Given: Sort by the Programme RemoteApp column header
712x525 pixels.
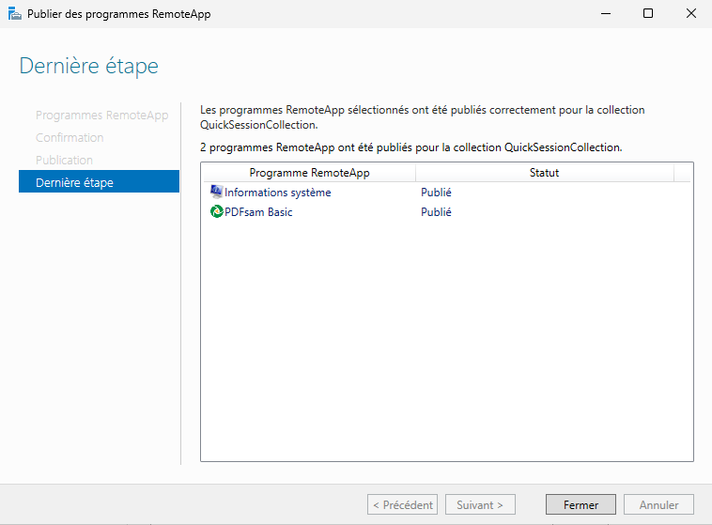Looking at the screenshot, I should point(309,173).
